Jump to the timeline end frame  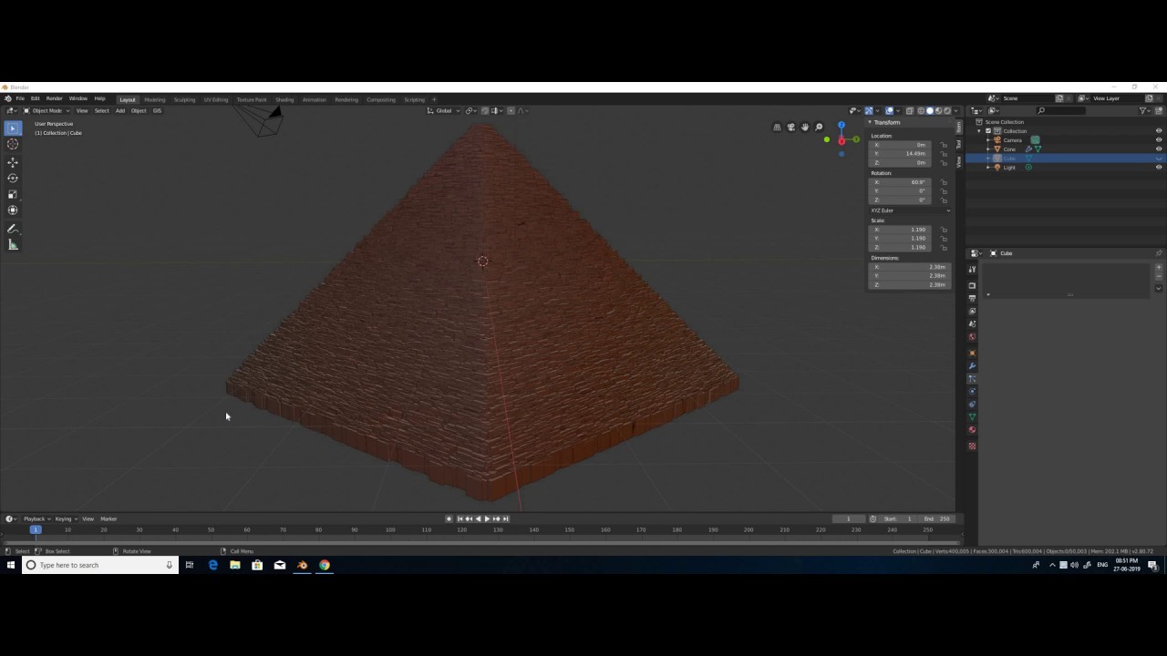(x=506, y=519)
